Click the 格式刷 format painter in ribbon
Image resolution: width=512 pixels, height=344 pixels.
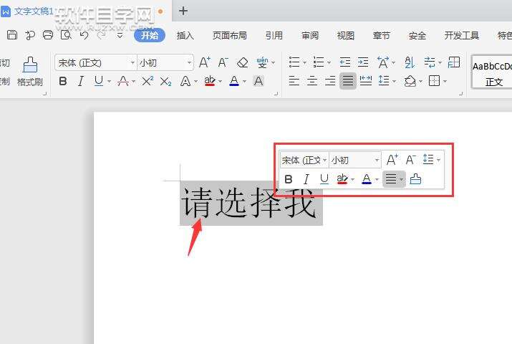pos(30,72)
